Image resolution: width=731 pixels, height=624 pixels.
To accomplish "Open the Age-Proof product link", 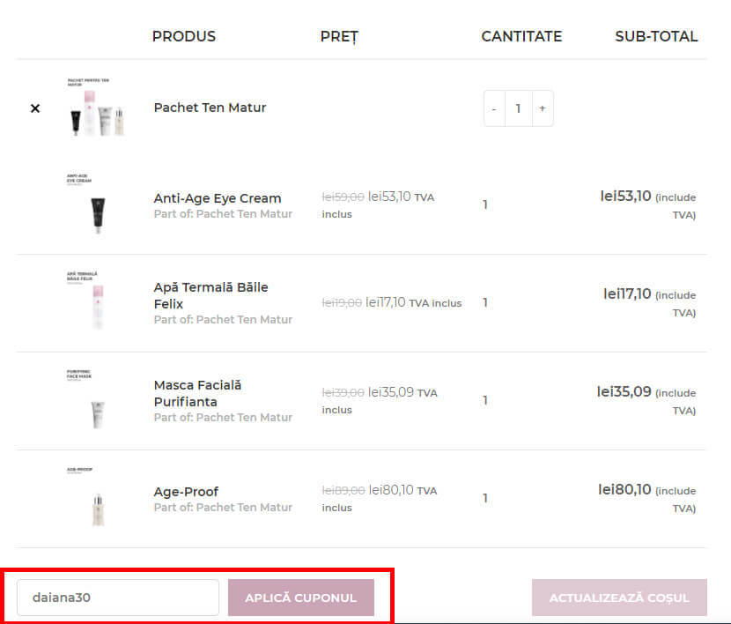I will (x=186, y=492).
